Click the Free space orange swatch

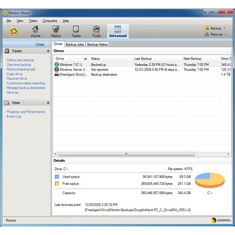click(57, 184)
